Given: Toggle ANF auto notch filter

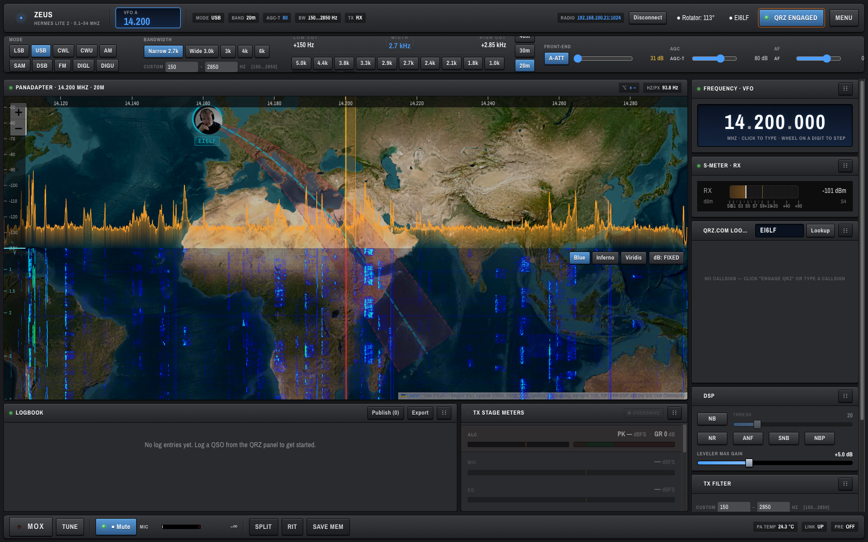Looking at the screenshot, I should [748, 438].
